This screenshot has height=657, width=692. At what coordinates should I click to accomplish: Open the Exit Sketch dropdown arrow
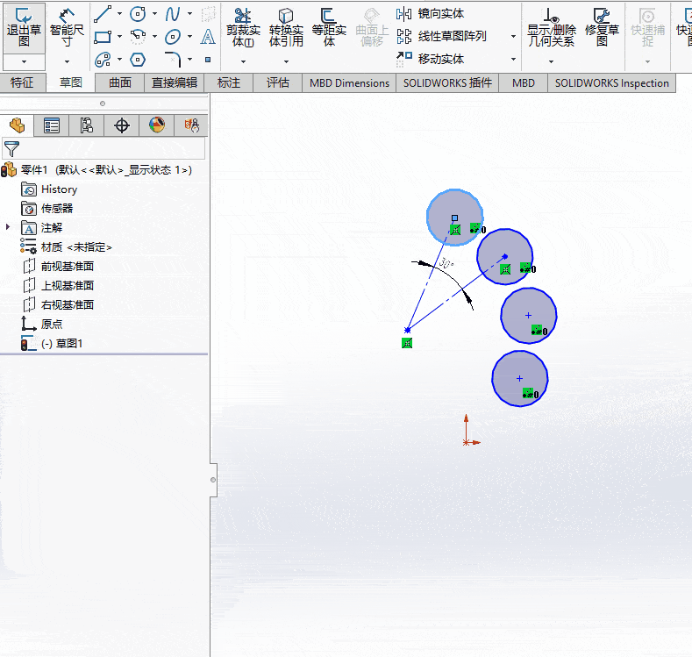tap(24, 61)
